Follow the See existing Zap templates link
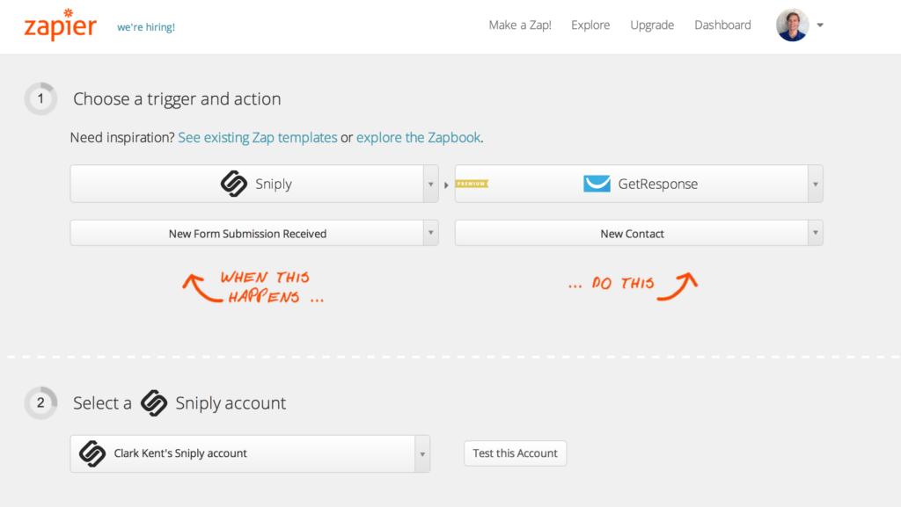 pos(257,138)
